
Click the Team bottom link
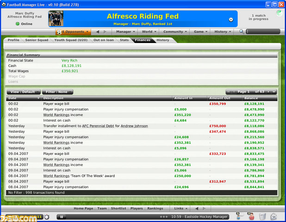click(102, 208)
